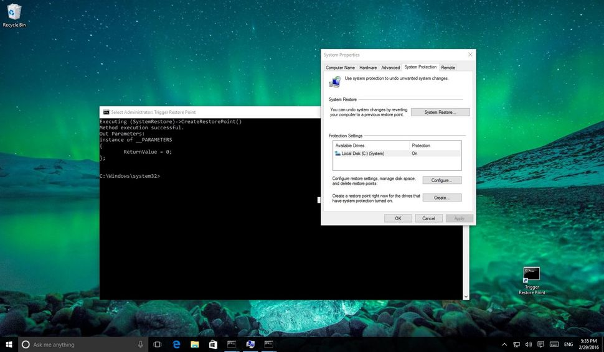
Task: Click the Command Prompt window title bar
Action: (210, 112)
